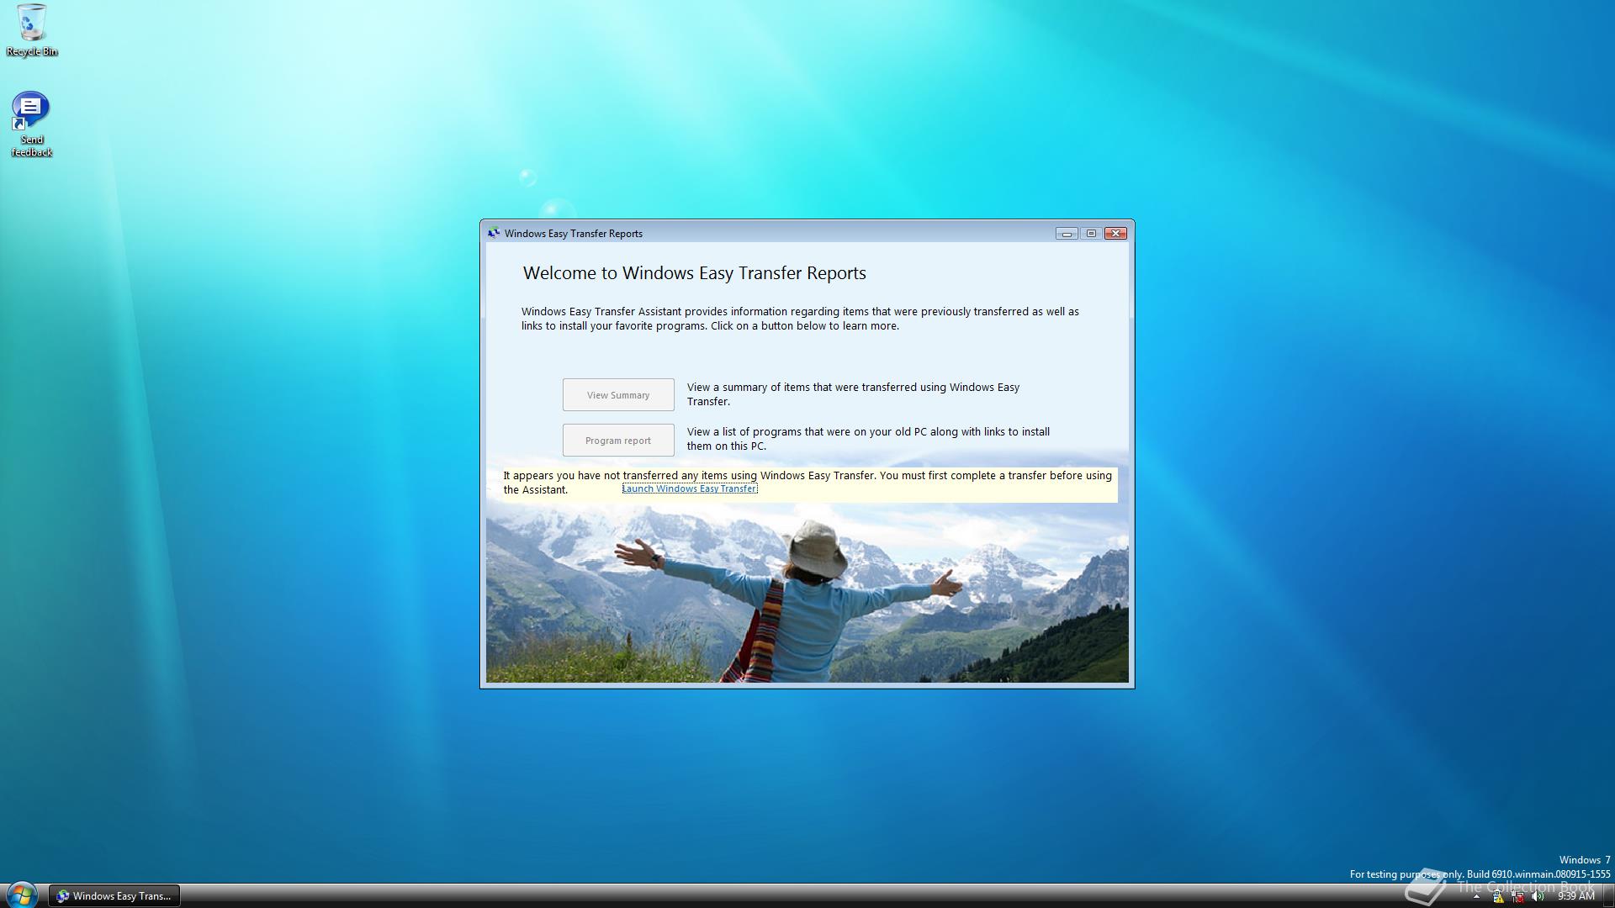Image resolution: width=1615 pixels, height=908 pixels.
Task: Maximize the Windows Easy Transfer Reports window
Action: (1091, 234)
